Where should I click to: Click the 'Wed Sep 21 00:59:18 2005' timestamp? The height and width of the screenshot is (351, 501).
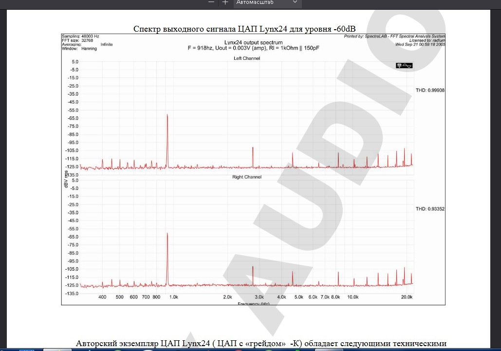(420, 44)
